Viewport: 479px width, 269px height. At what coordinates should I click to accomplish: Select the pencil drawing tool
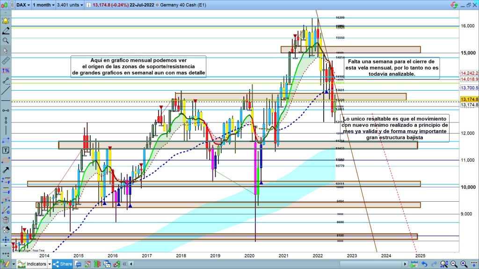click(x=6, y=31)
